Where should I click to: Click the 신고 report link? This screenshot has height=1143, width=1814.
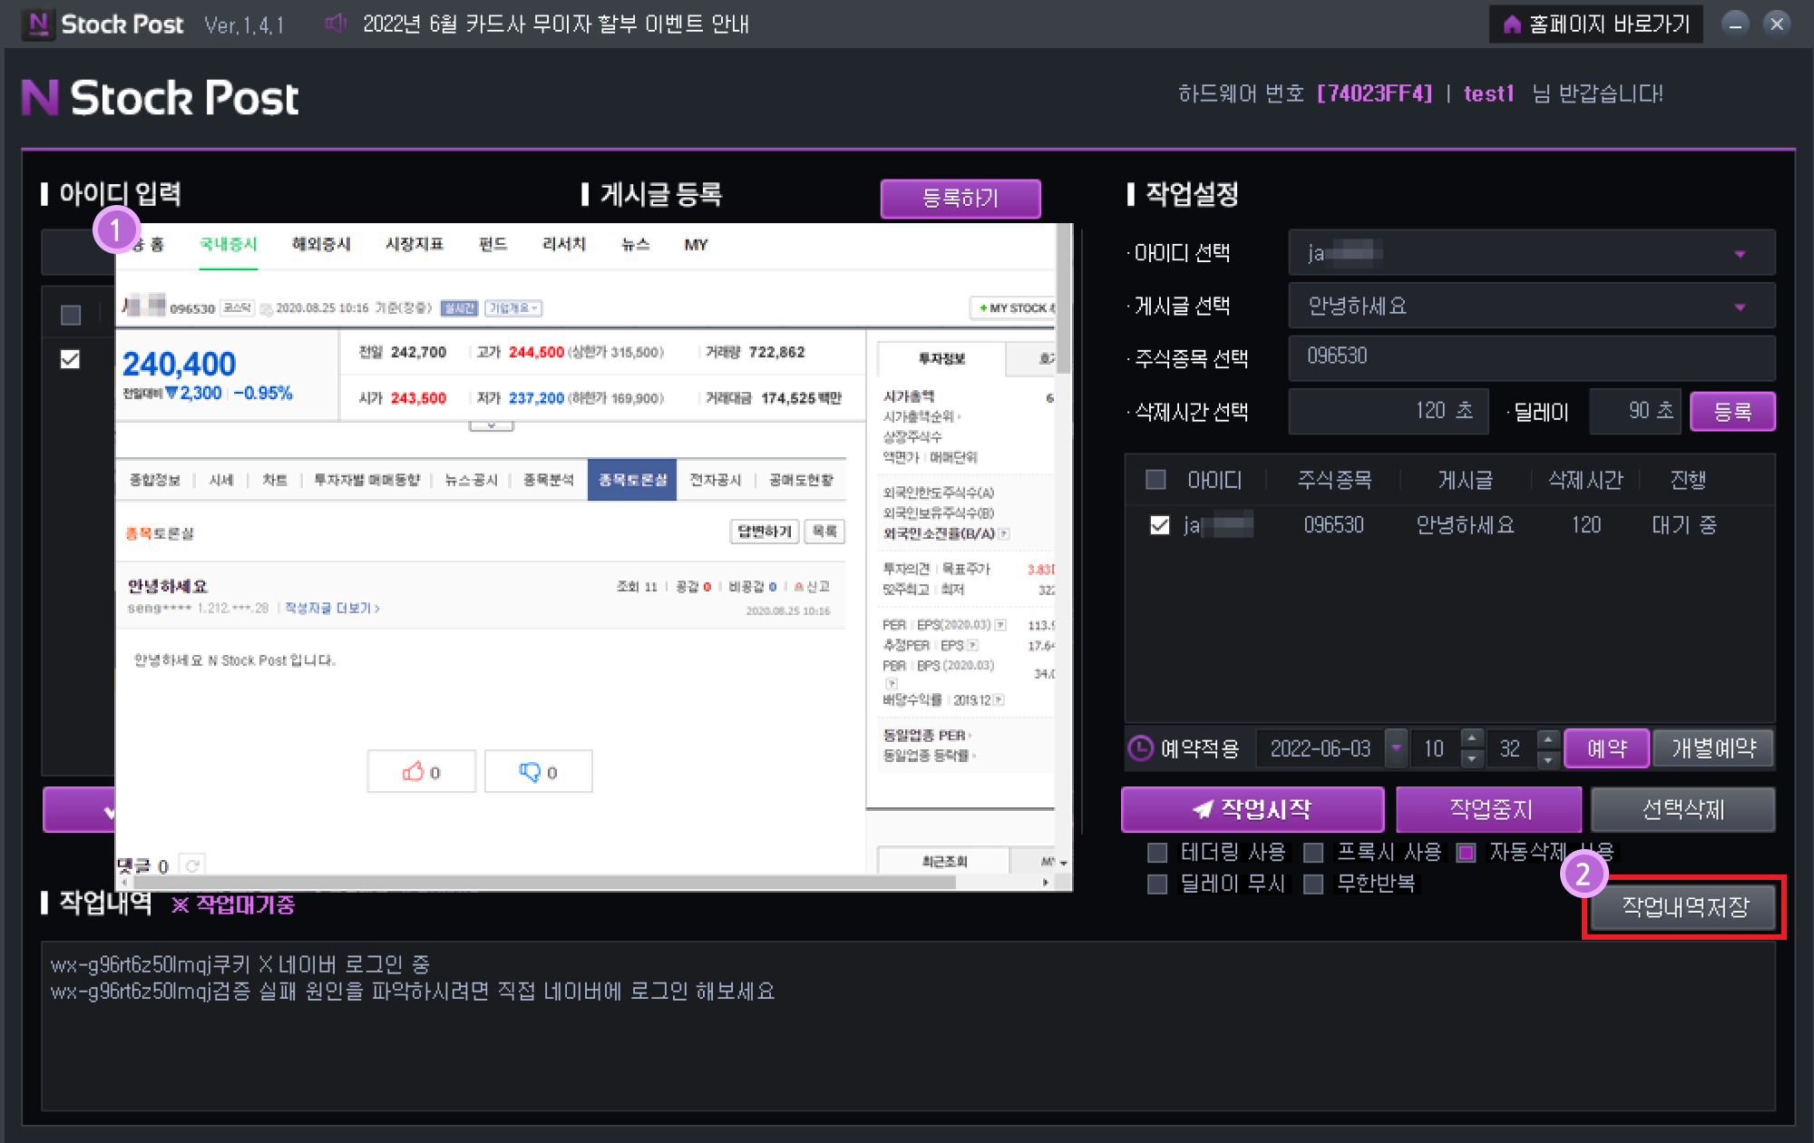click(x=812, y=587)
